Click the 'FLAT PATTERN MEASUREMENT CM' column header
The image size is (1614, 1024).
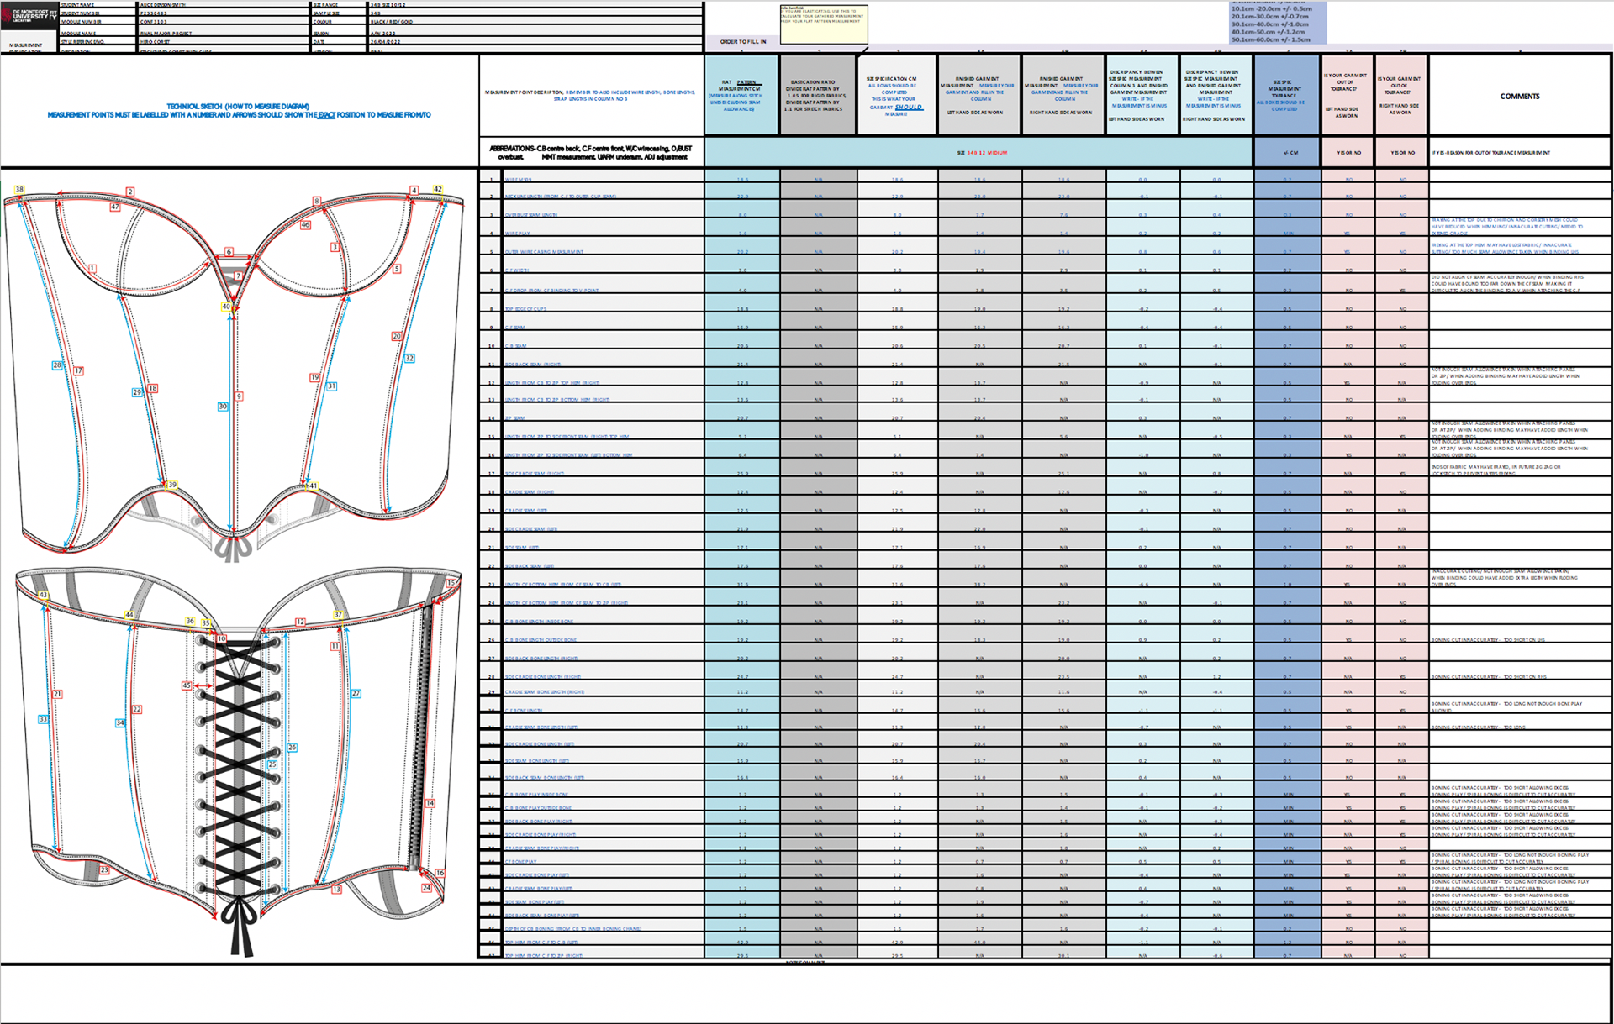(741, 96)
